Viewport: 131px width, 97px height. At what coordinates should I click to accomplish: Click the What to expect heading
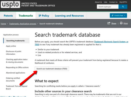tap(47, 81)
